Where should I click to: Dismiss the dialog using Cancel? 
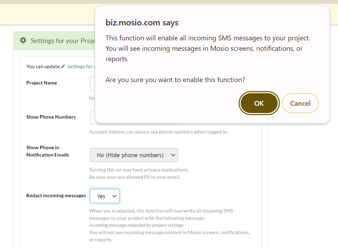(x=300, y=103)
